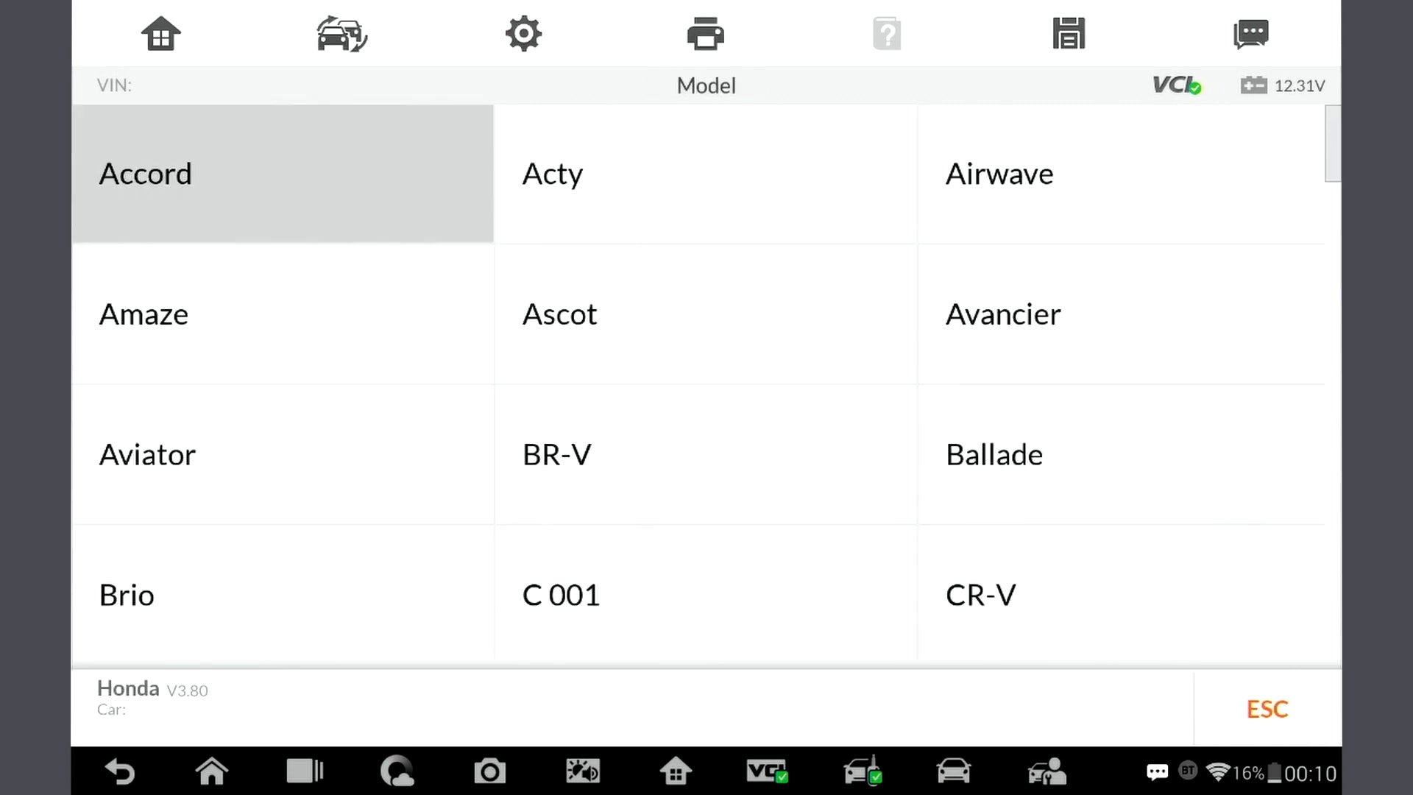This screenshot has width=1413, height=795.
Task: Select the Ballade model
Action: pos(1122,455)
